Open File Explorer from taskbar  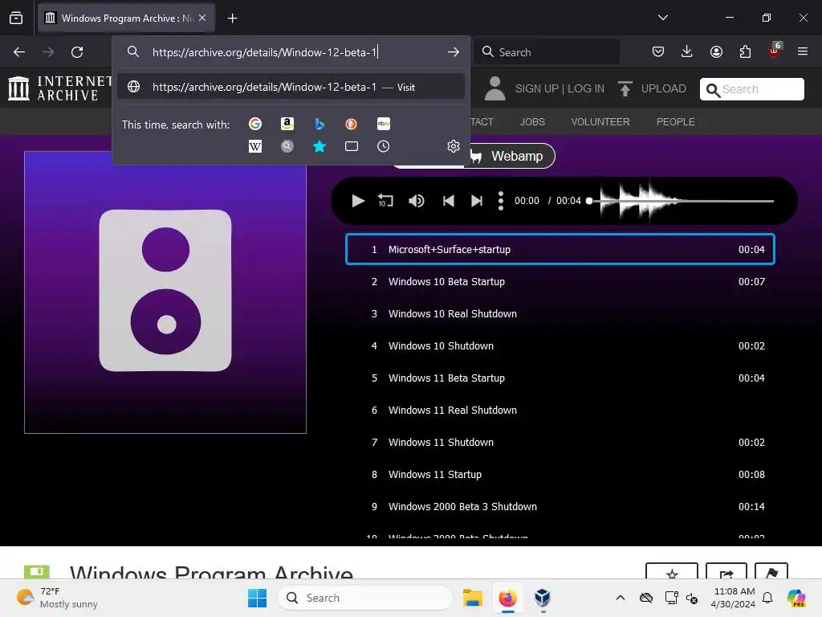[472, 598]
